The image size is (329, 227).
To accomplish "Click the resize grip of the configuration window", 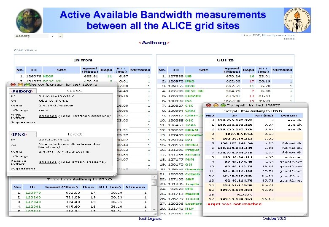I will pos(115,174).
